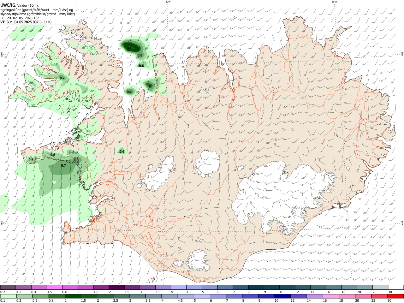Click the darkest green 1–1.5 rain swatch
This screenshot has width=404, height=303.
tap(73, 296)
